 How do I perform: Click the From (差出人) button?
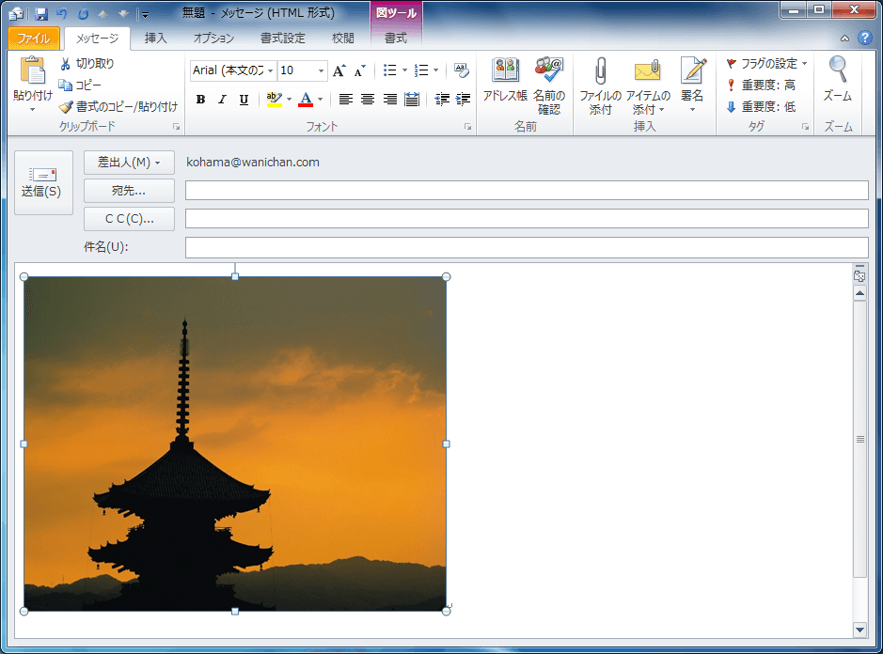point(129,163)
